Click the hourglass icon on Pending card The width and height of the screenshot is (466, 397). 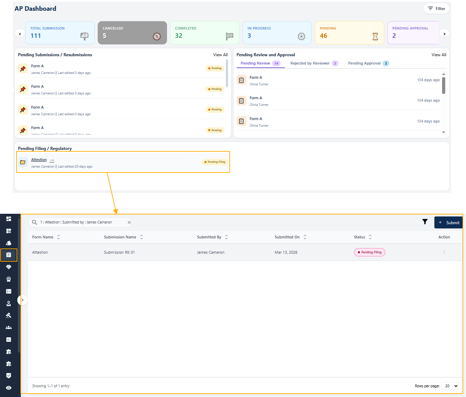pos(375,36)
